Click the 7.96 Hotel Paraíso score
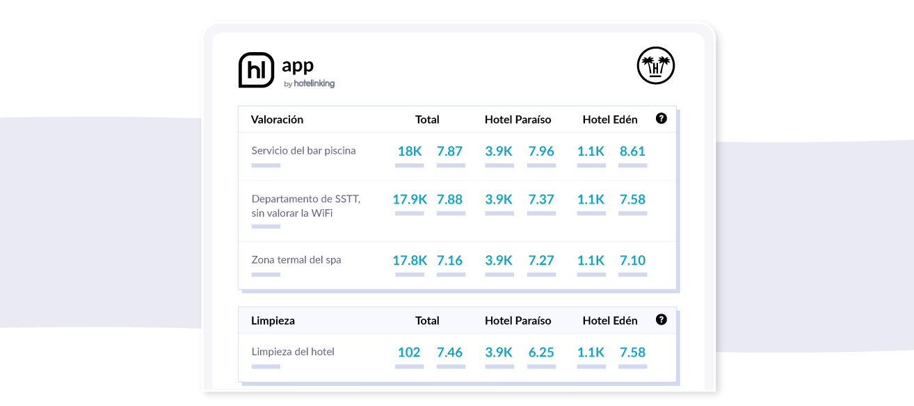 541,151
